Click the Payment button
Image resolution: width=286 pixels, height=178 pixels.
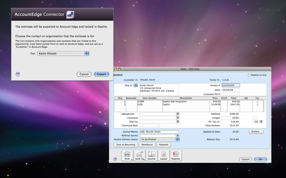tap(164, 145)
